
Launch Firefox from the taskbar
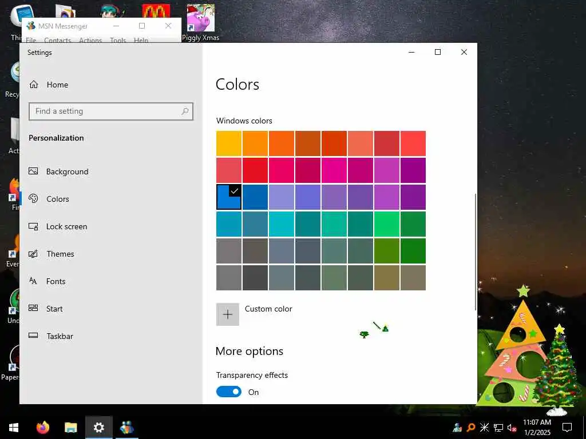pos(43,428)
